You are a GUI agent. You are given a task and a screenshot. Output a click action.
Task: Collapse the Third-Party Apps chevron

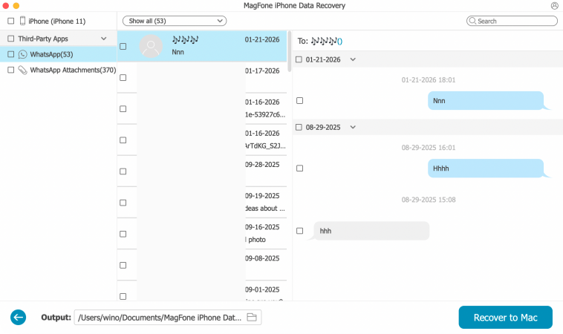pos(104,39)
